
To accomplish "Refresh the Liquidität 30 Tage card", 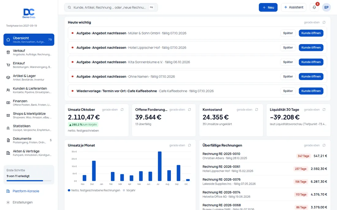I will coord(324,110).
